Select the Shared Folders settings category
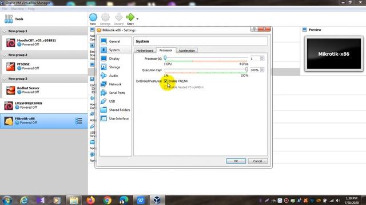 click(116, 110)
